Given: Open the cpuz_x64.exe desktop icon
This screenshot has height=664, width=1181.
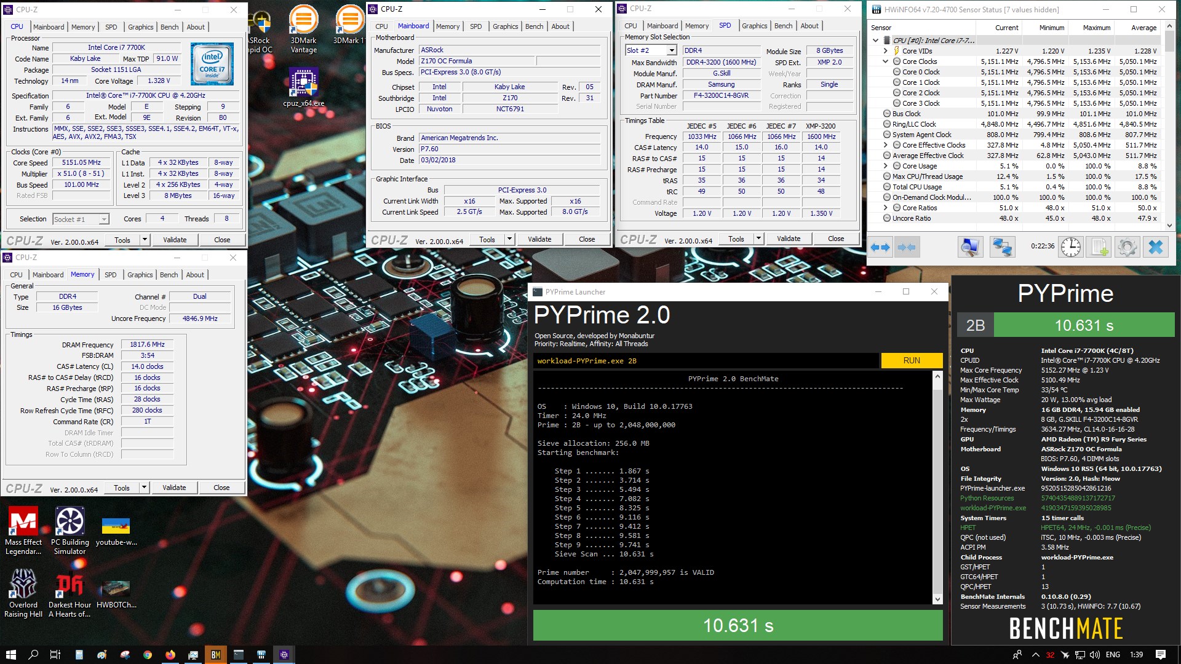Looking at the screenshot, I should click(304, 87).
